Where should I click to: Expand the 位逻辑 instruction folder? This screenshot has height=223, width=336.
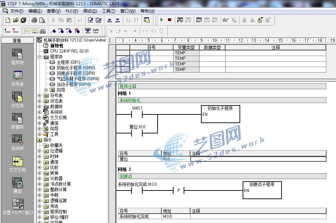40,151
